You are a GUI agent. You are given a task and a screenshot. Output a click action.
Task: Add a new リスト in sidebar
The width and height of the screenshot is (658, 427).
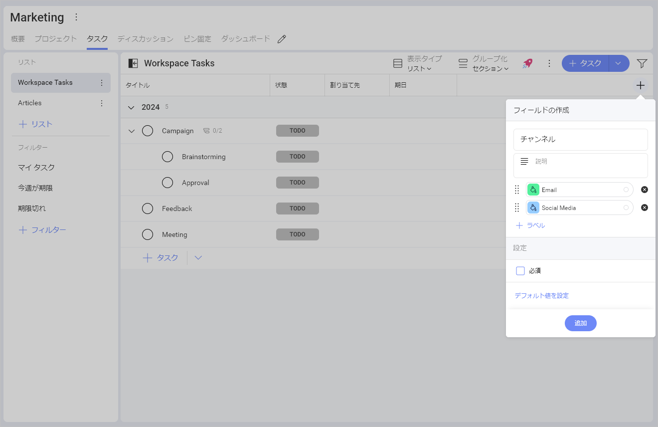(x=35, y=124)
